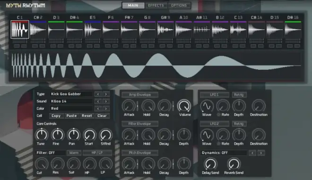Select the D# 16 pad waveform
Viewport: 312px width, 180px height.
[x=293, y=30]
